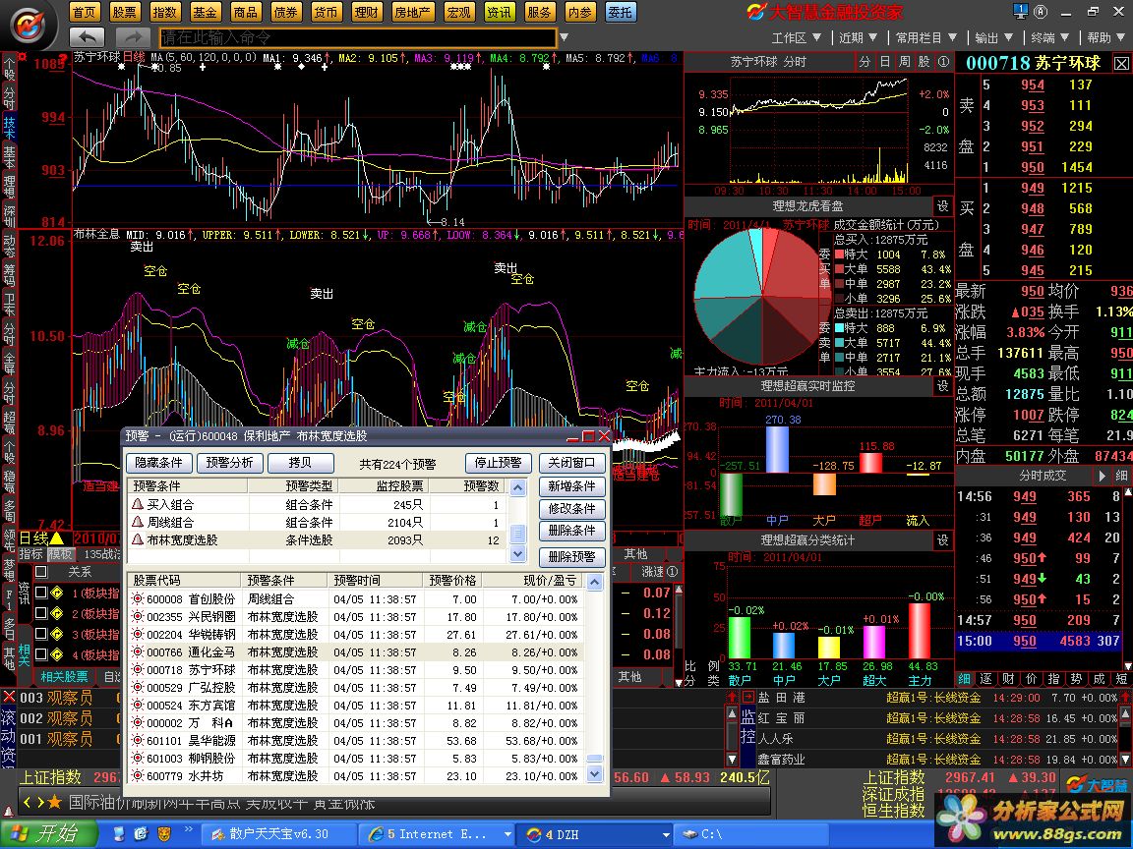Open the 房地产 top menu

click(413, 12)
